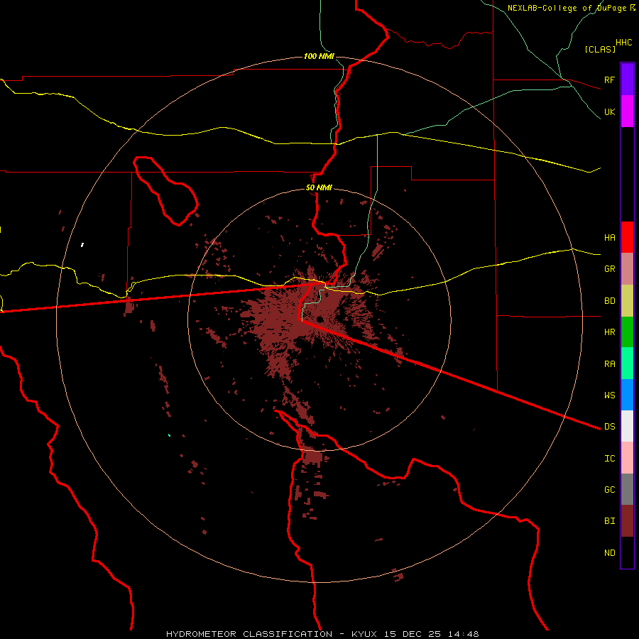Click the KYUX station identifier
639x639 pixels.
pyautogui.click(x=364, y=634)
